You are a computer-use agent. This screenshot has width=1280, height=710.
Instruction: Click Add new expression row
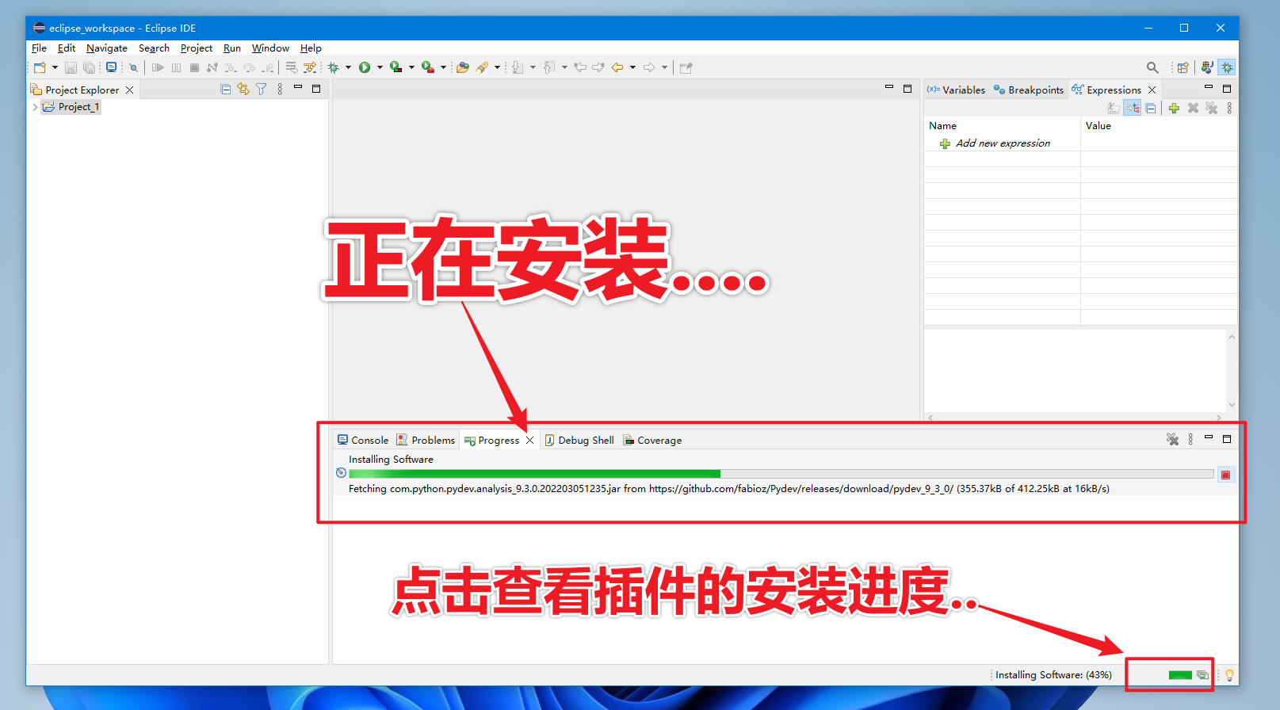coord(1002,143)
